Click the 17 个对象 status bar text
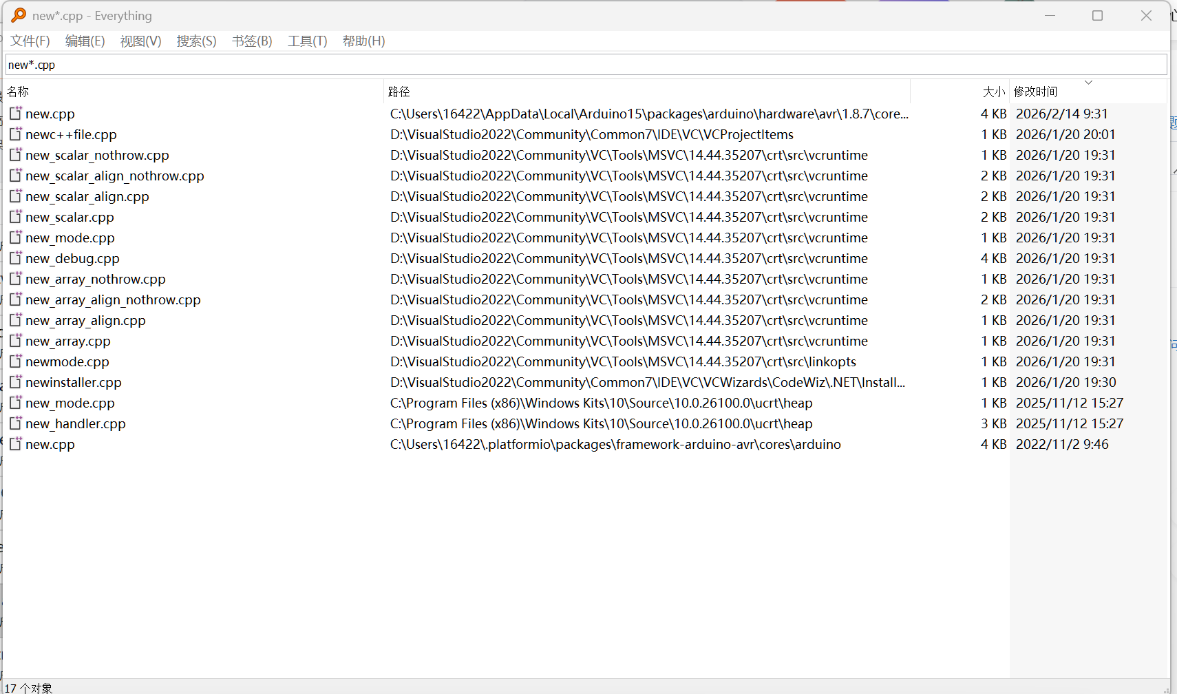The width and height of the screenshot is (1177, 694). pos(29,687)
